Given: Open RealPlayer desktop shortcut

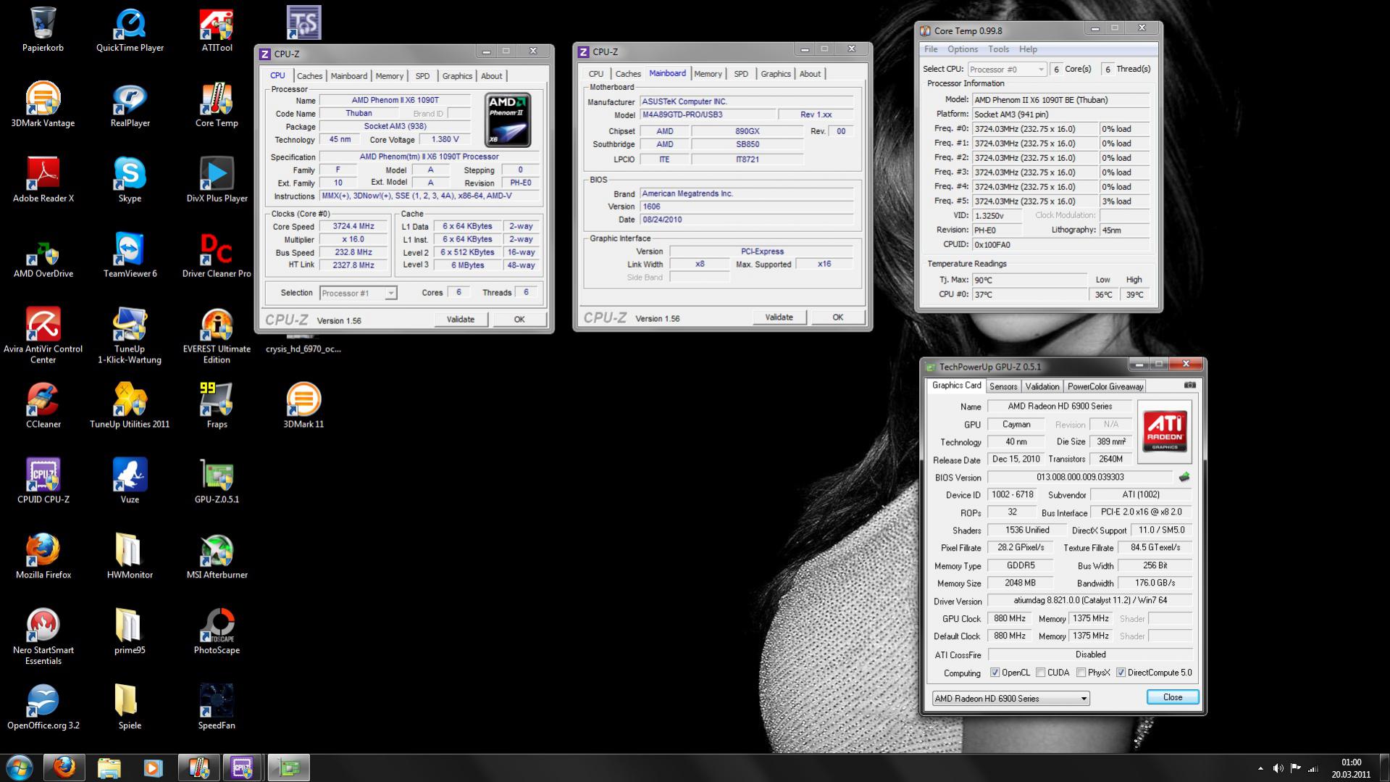Looking at the screenshot, I should tap(130, 104).
